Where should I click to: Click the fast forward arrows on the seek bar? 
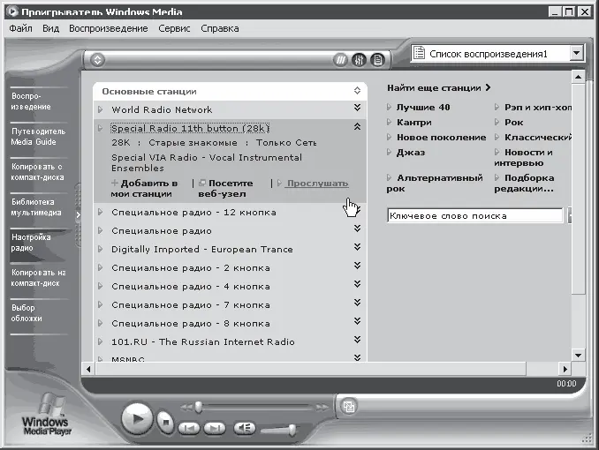(x=322, y=408)
